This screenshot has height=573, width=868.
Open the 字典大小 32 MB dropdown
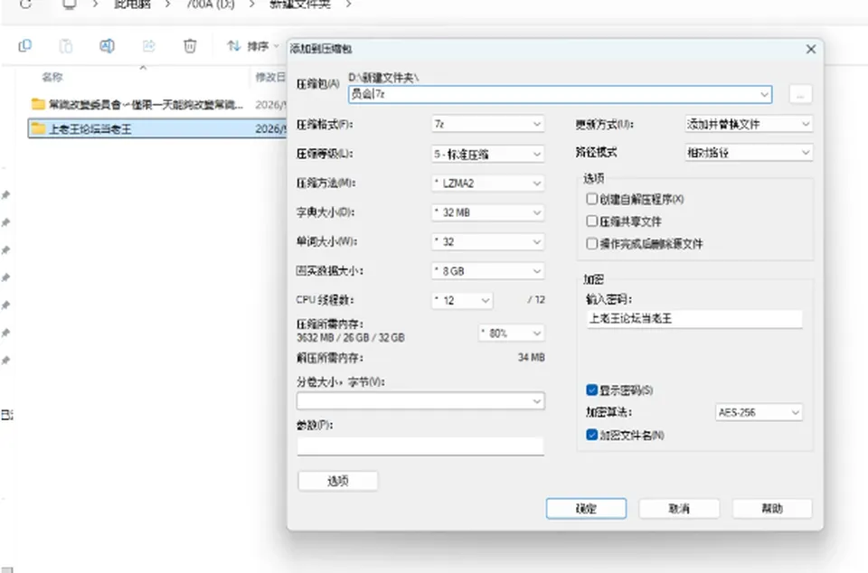click(x=487, y=212)
